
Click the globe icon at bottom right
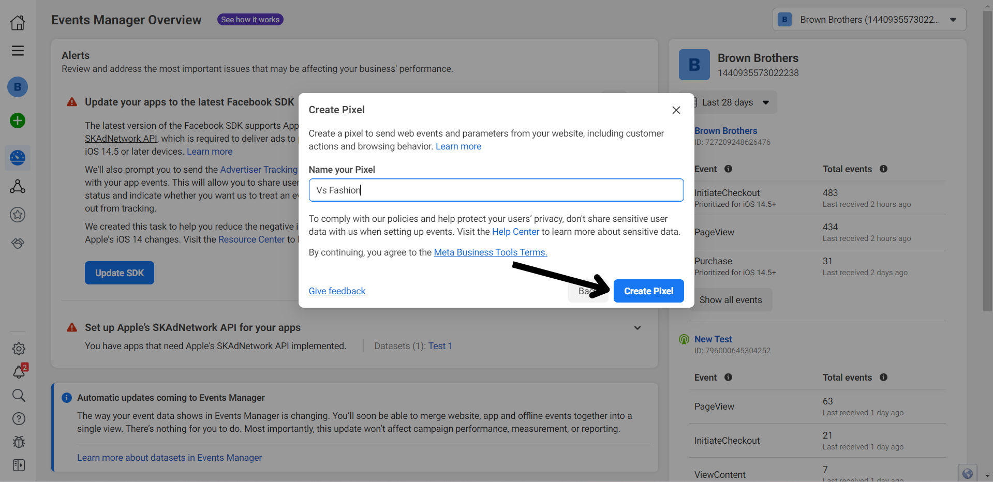click(967, 473)
